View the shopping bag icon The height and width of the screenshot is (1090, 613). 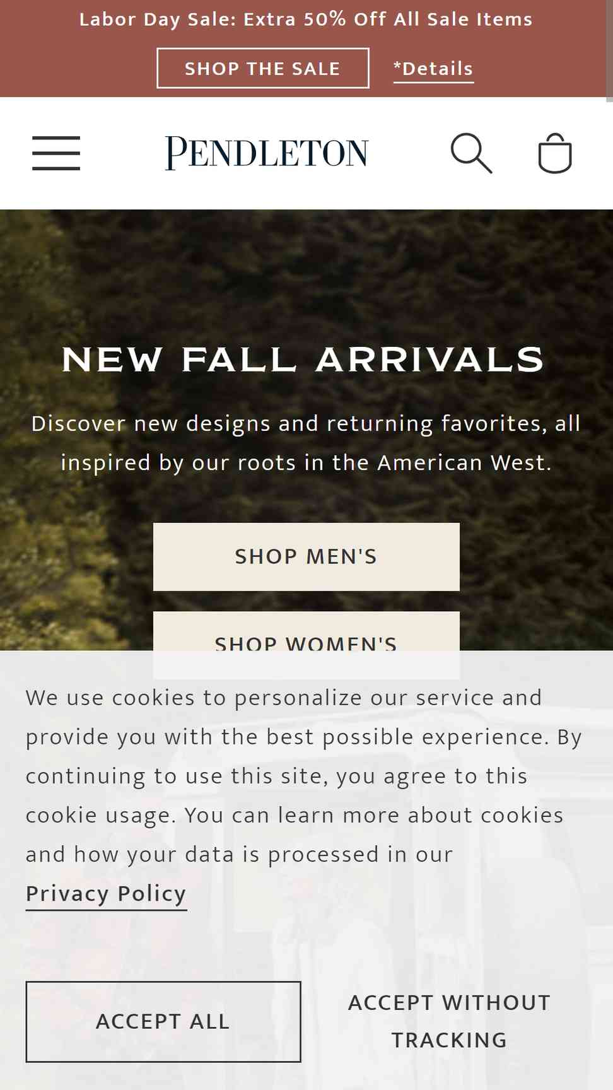pos(555,153)
